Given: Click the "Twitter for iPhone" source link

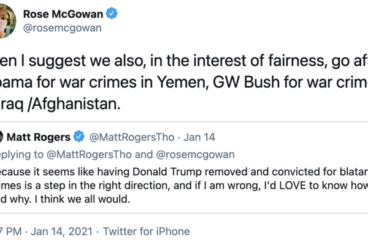Looking at the screenshot, I should pos(146,231).
